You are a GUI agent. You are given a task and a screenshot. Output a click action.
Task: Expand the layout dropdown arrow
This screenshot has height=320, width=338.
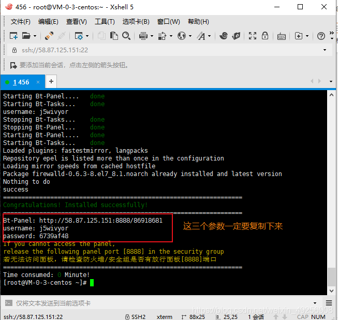(307, 36)
